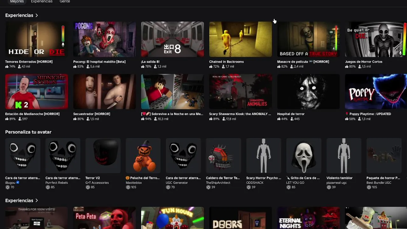This screenshot has width=407, height=229.
Task: Open the Personaliza tu avatar heading
Action: 28,132
